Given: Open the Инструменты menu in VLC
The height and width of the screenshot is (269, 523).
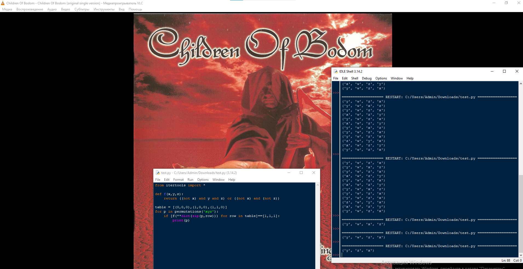Looking at the screenshot, I should click(x=104, y=9).
